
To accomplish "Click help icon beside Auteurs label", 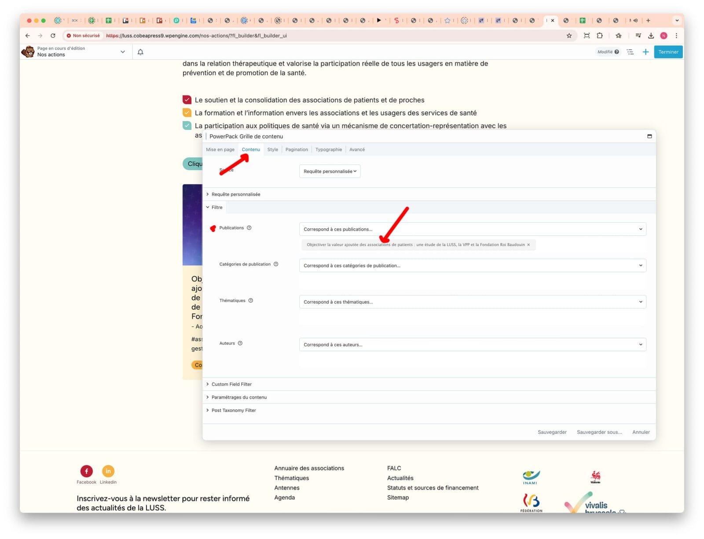I will click(x=240, y=343).
